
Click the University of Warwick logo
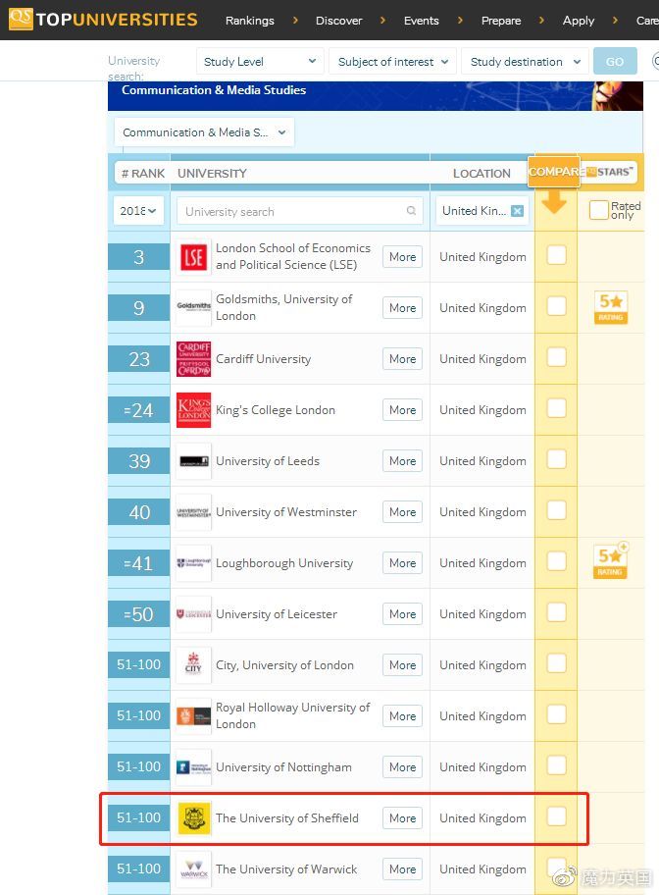click(x=193, y=869)
